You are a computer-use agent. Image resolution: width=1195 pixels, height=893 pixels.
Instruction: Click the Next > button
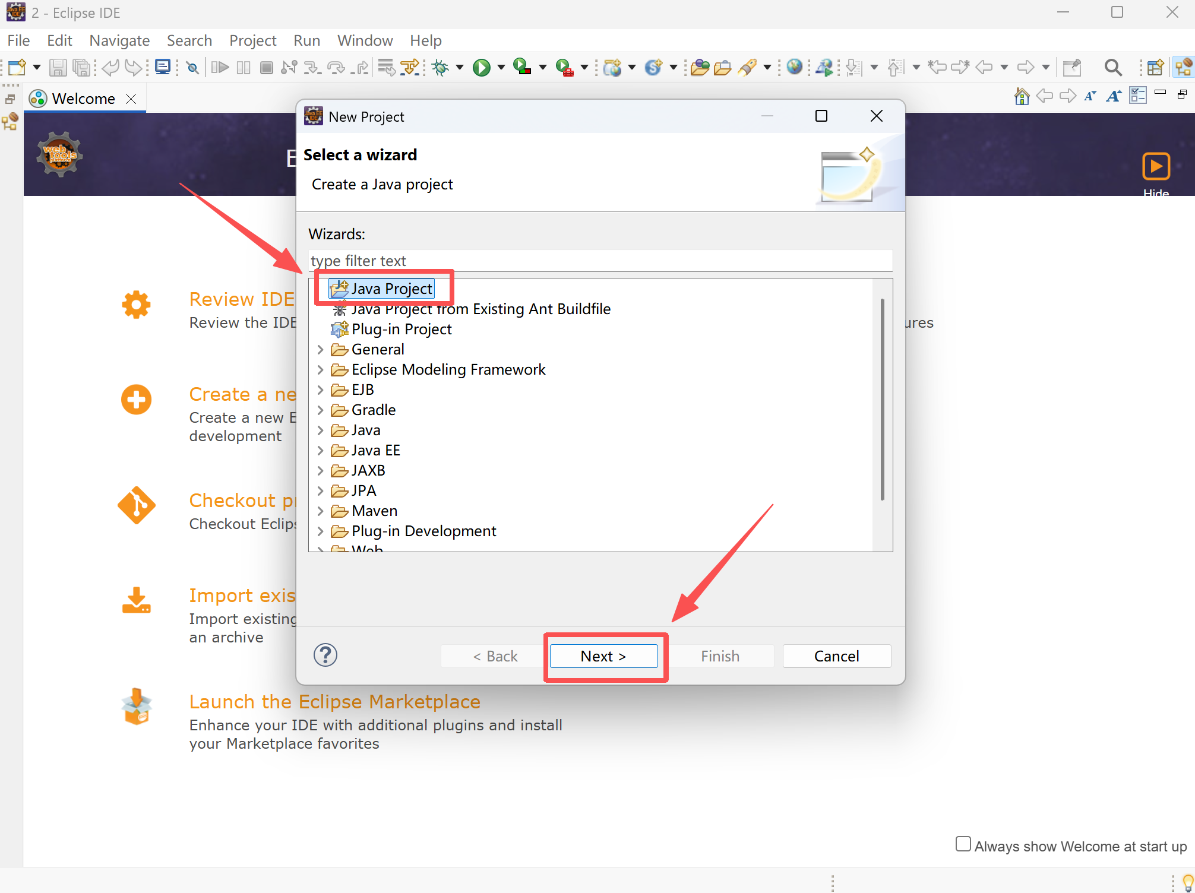click(x=603, y=656)
